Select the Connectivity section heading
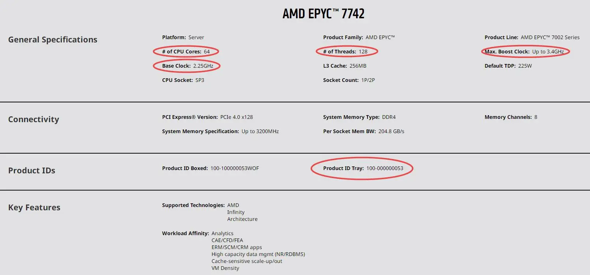 pos(34,119)
